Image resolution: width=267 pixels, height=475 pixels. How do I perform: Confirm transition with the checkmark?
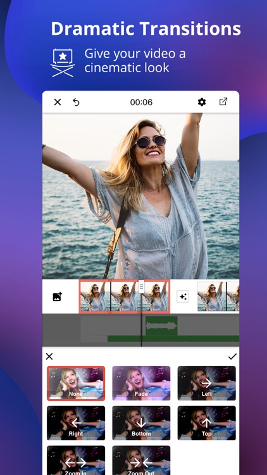click(232, 356)
